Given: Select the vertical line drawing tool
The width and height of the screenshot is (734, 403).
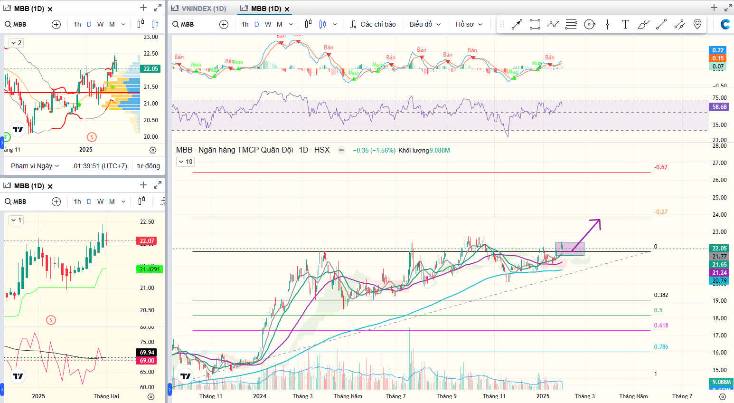Looking at the screenshot, I should coord(607,24).
